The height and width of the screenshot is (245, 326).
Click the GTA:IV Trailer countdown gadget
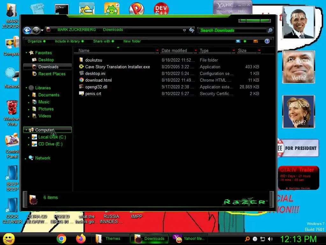click(x=298, y=178)
